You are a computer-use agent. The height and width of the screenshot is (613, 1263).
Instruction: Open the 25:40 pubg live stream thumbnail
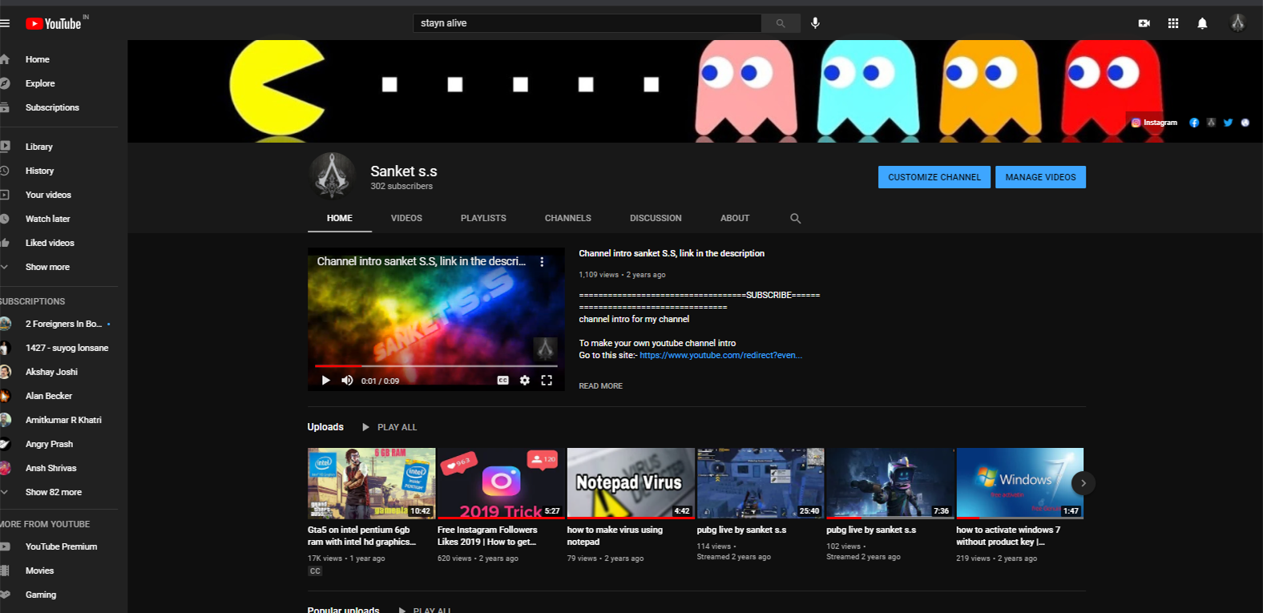pyautogui.click(x=761, y=483)
